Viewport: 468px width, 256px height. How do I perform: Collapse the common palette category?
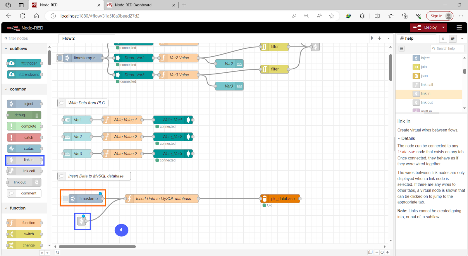[x=6, y=89]
